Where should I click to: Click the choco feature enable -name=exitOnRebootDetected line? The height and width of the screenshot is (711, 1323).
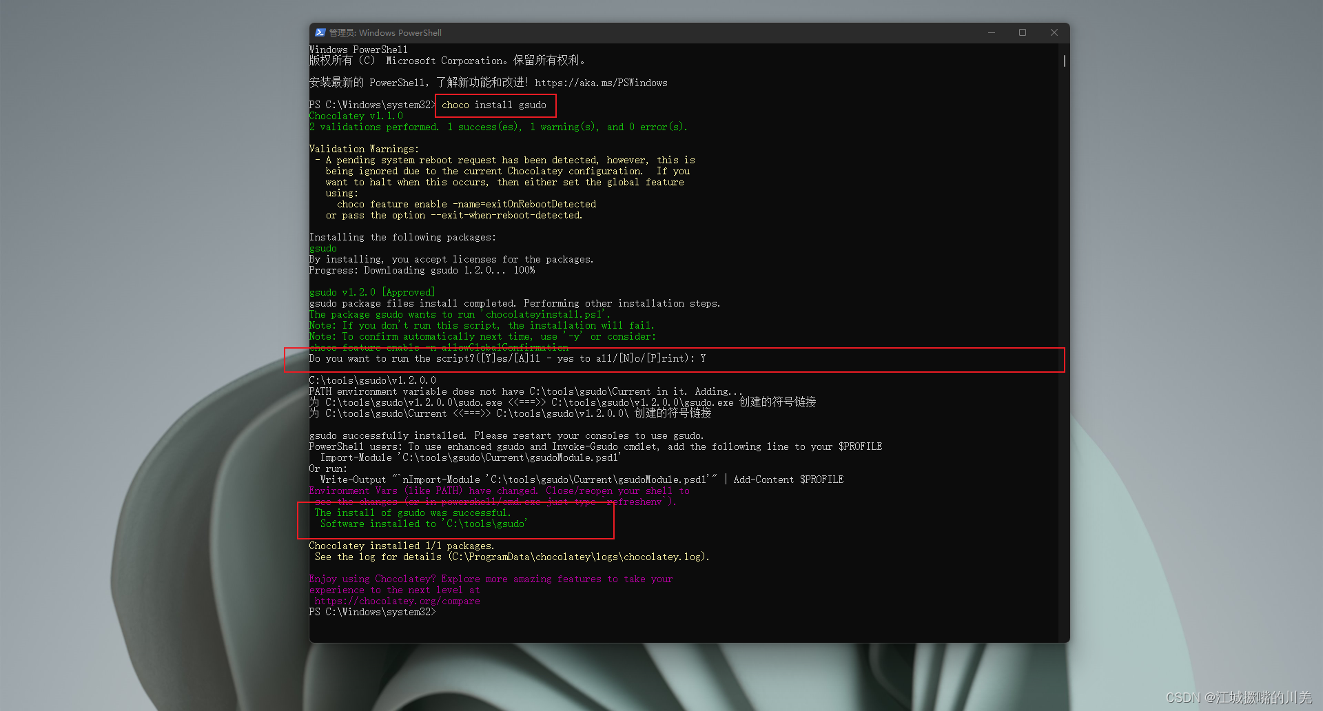466,204
